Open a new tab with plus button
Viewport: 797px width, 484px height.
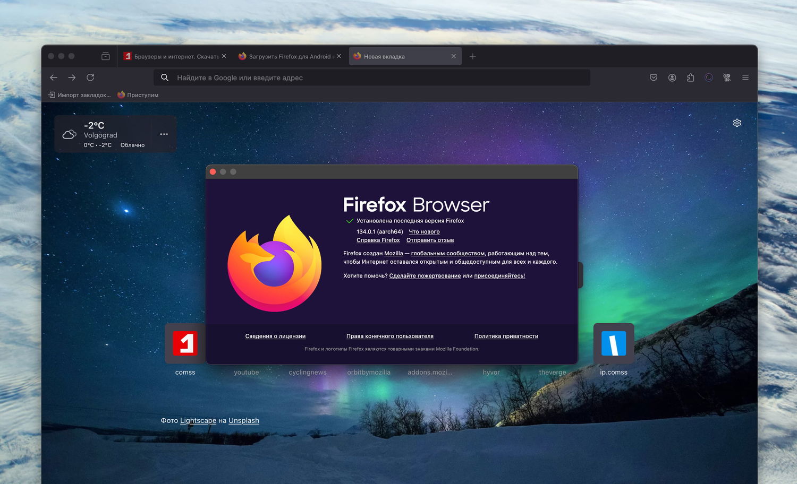click(473, 56)
